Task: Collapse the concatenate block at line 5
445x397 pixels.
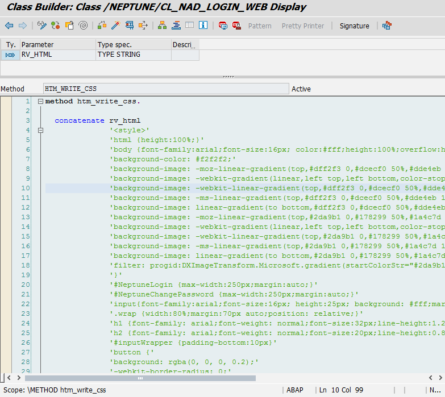Action: tap(40, 131)
